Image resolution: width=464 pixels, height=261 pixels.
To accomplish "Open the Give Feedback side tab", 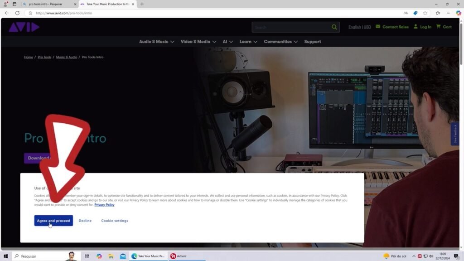I will [455, 134].
